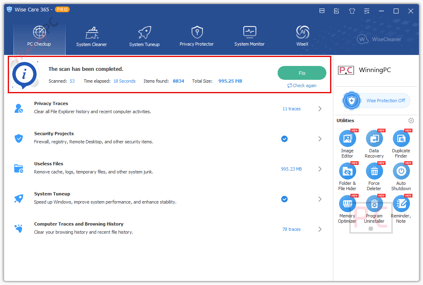423x285 pixels.
Task: Select the Privacy Traces heading
Action: pos(51,103)
